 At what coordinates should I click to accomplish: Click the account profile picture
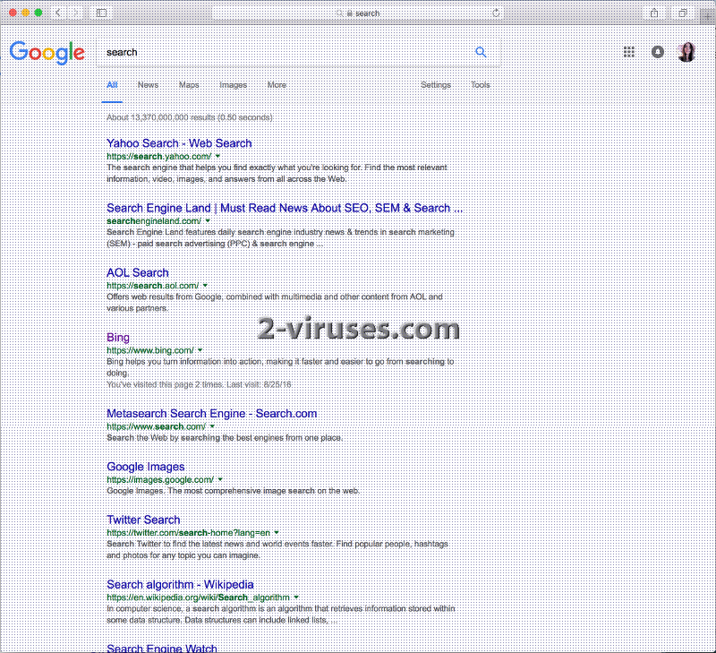pos(686,52)
